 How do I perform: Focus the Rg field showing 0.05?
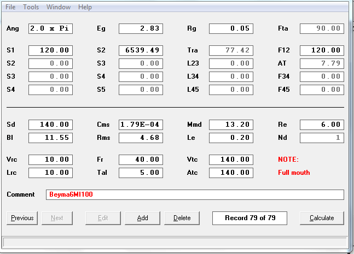(x=231, y=28)
